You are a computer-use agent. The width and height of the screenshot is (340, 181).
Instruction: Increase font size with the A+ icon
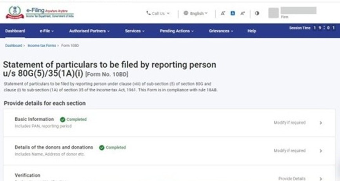pos(242,13)
